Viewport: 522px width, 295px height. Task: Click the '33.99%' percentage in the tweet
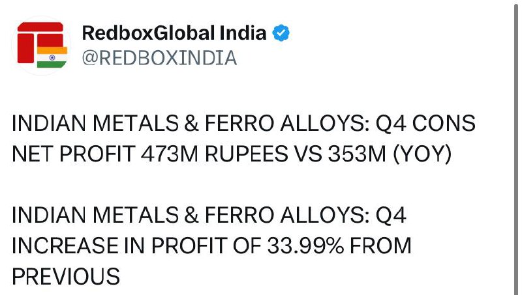point(305,246)
